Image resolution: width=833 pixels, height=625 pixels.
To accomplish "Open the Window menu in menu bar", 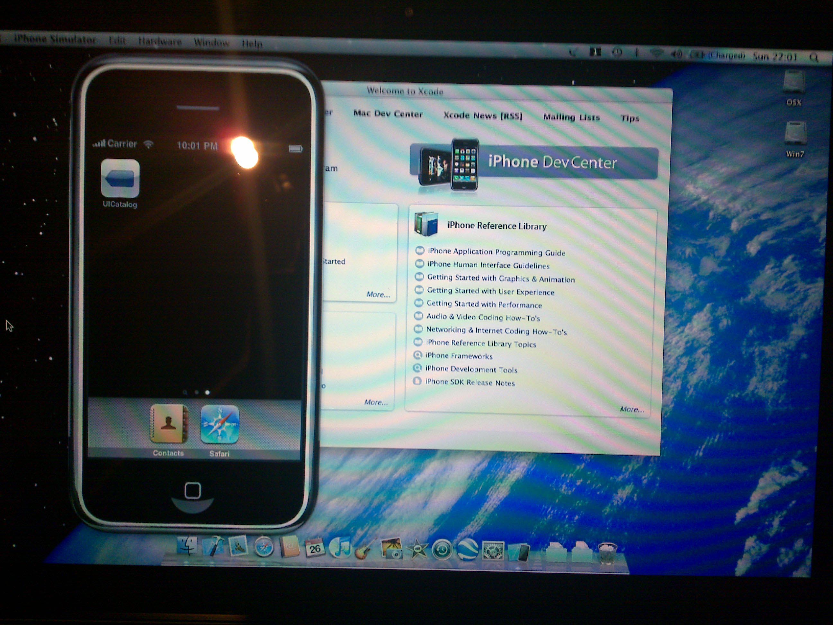I will [x=211, y=42].
